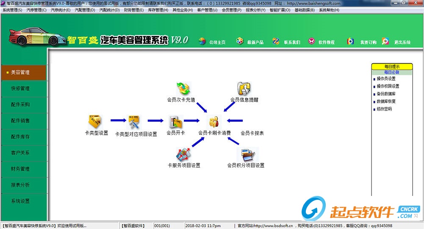424x229 pixels.
Task: Select 配件库存 in the sidebar
Action: pyautogui.click(x=24, y=137)
